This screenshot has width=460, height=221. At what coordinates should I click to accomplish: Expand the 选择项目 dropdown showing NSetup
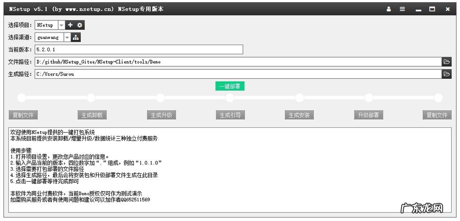pyautogui.click(x=61, y=25)
